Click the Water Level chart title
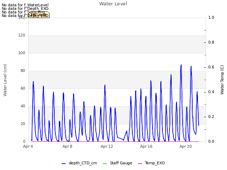The height and width of the screenshot is (170, 227). tap(113, 4)
